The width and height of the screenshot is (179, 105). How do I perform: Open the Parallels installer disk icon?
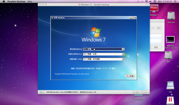coord(170,101)
